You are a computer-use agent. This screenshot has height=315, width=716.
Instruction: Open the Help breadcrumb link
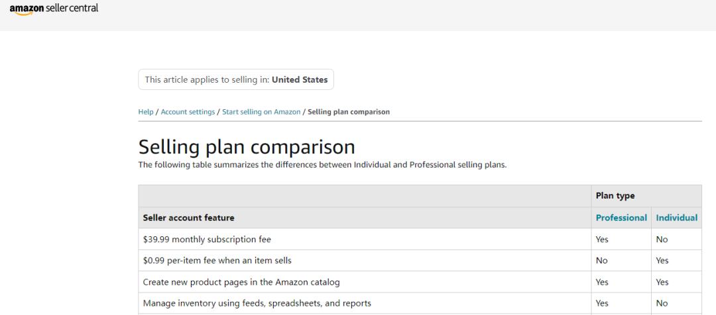(146, 112)
